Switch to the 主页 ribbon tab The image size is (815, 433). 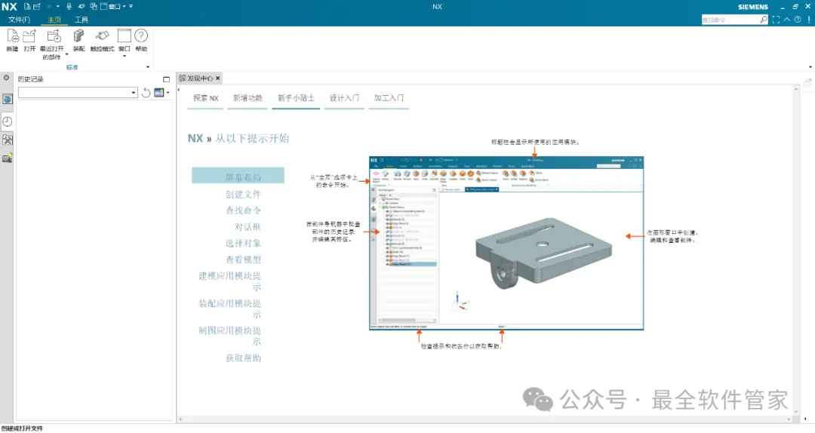(x=54, y=20)
